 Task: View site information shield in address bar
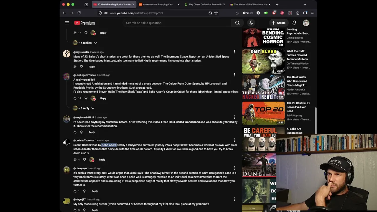click(x=100, y=13)
